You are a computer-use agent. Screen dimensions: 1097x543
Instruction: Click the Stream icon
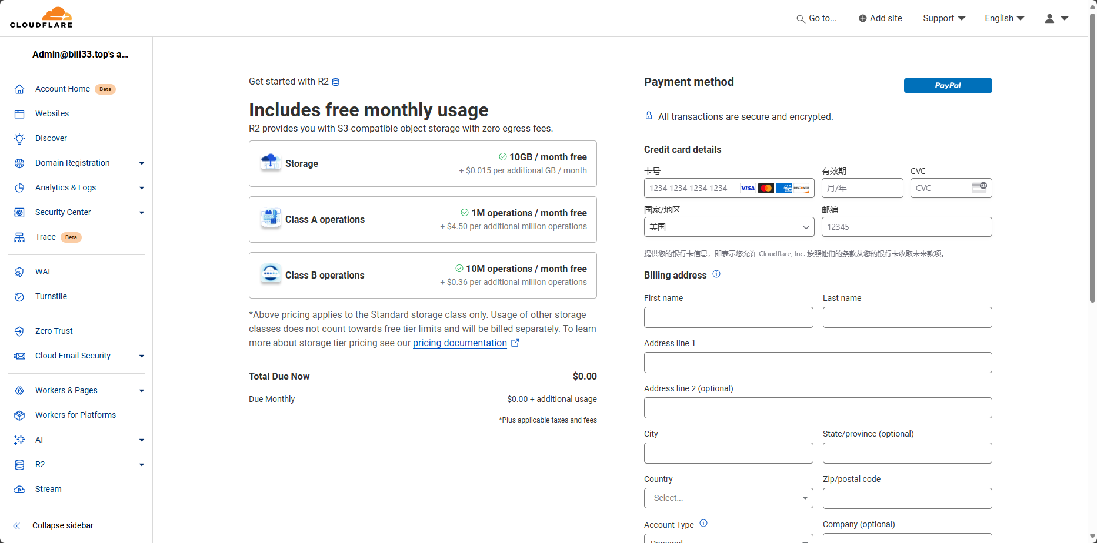click(19, 489)
